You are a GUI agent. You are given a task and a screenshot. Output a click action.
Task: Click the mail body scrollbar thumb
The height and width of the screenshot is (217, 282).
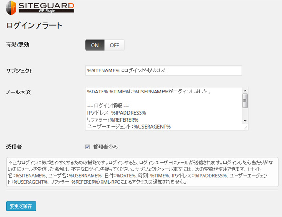[x=245, y=101]
